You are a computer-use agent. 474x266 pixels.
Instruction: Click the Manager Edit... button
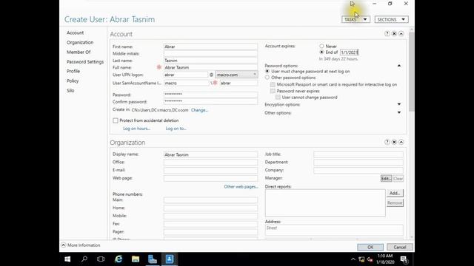click(386, 179)
